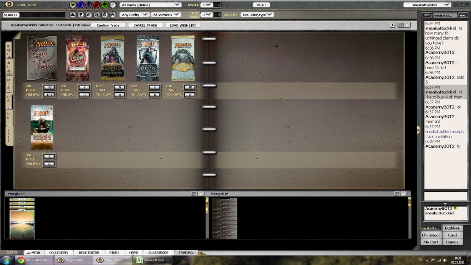Click the Cancel Trade button
471x265 pixels.
145,25
